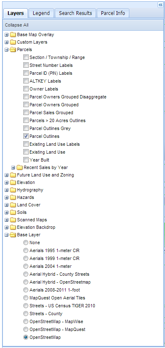Expand the Base Map Overlay tree node
Screen dimensions: 165x348
6,35
